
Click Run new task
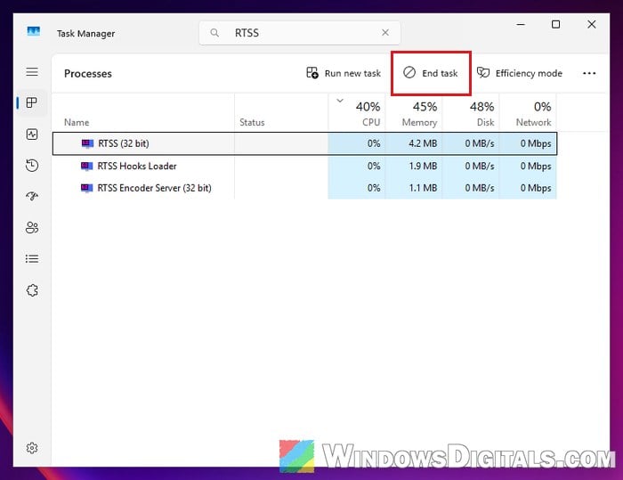pyautogui.click(x=344, y=73)
